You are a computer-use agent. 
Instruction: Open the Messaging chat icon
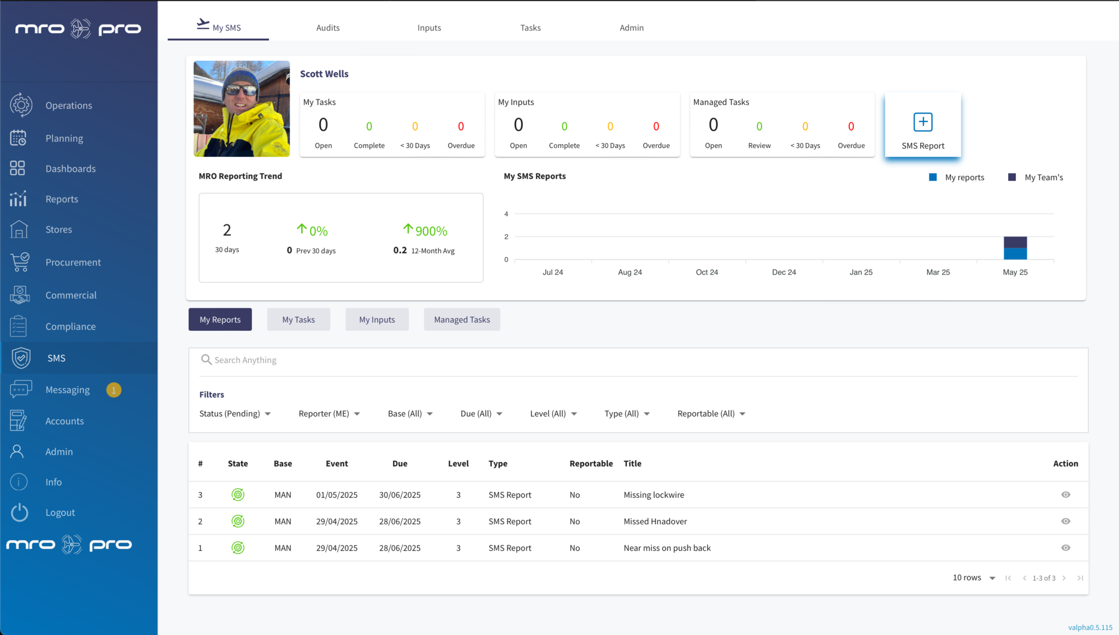point(20,389)
